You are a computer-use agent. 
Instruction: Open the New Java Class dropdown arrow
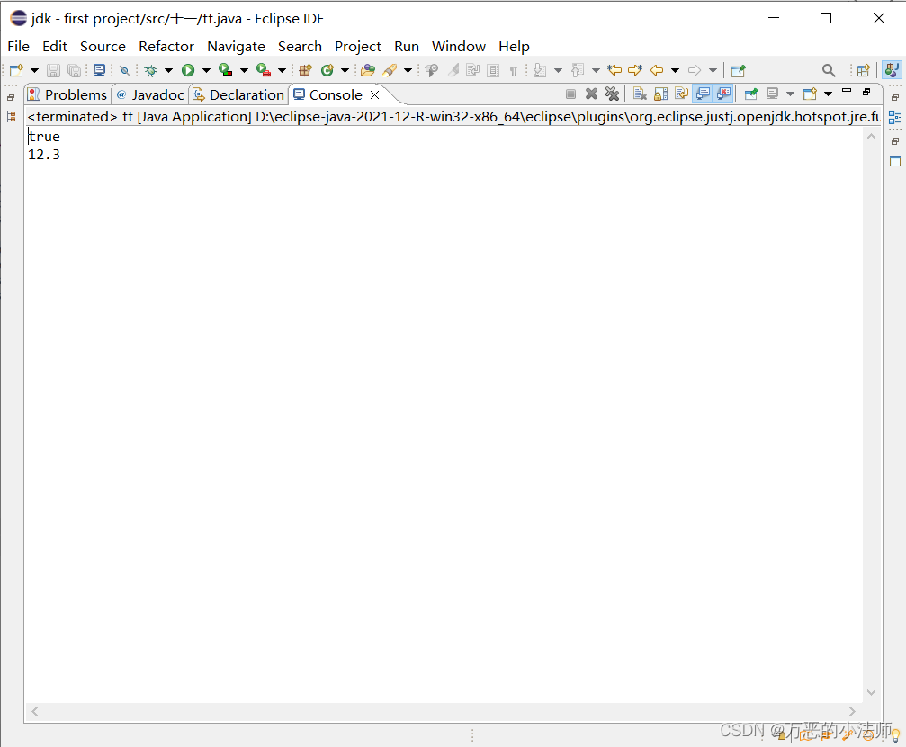pyautogui.click(x=345, y=70)
